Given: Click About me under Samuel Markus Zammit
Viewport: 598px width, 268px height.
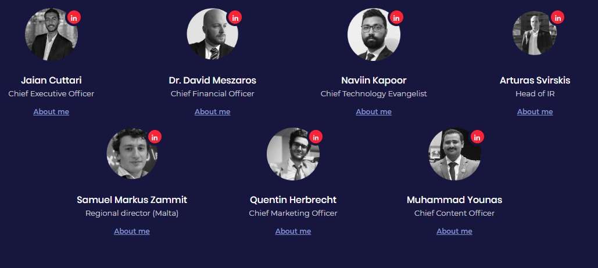Looking at the screenshot, I should point(132,231).
